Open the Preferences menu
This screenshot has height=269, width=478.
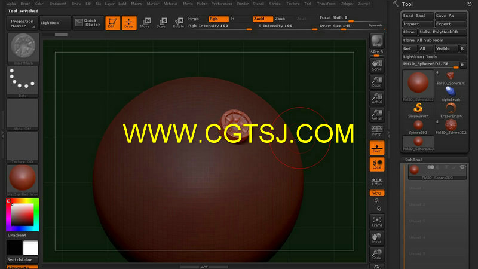click(222, 4)
